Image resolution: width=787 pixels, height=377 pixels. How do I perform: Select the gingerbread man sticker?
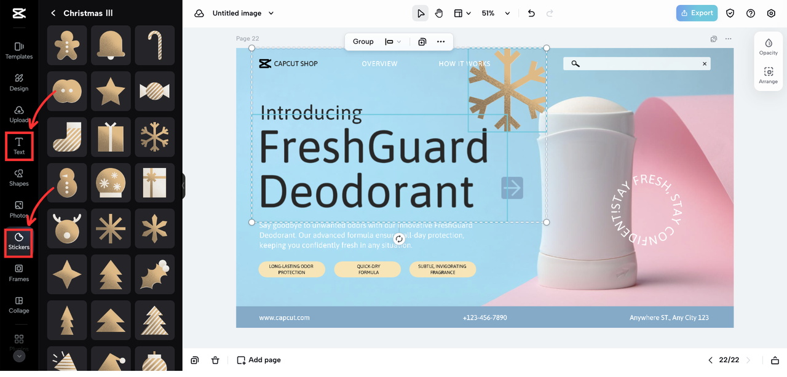pyautogui.click(x=67, y=45)
